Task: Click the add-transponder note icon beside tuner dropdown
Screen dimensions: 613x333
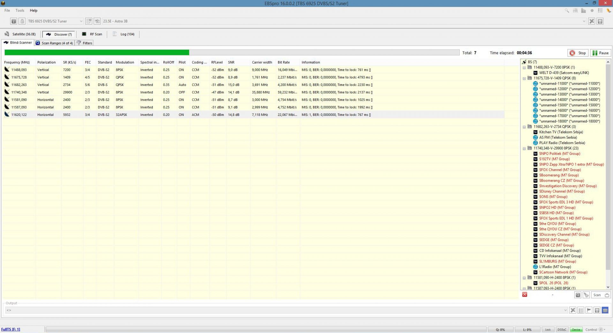Action: [89, 21]
